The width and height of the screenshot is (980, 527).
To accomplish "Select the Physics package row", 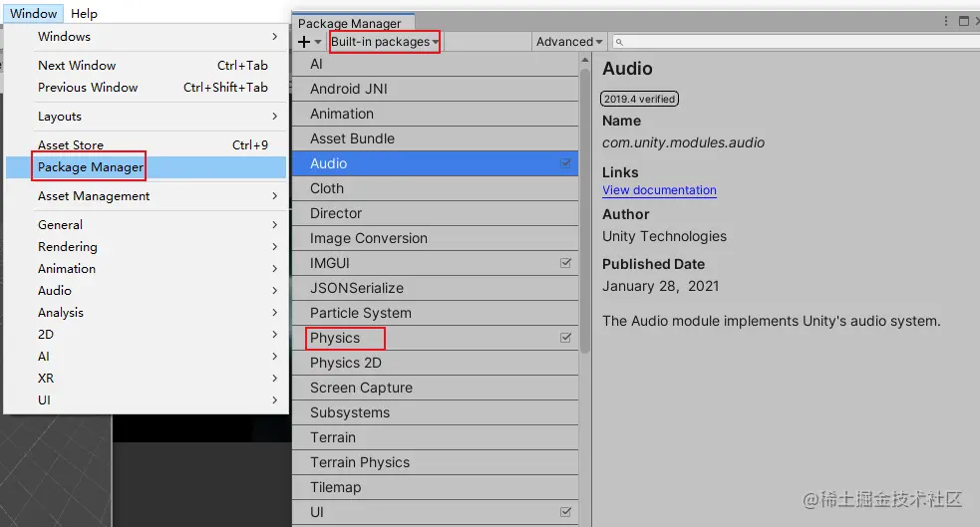I will tap(435, 338).
